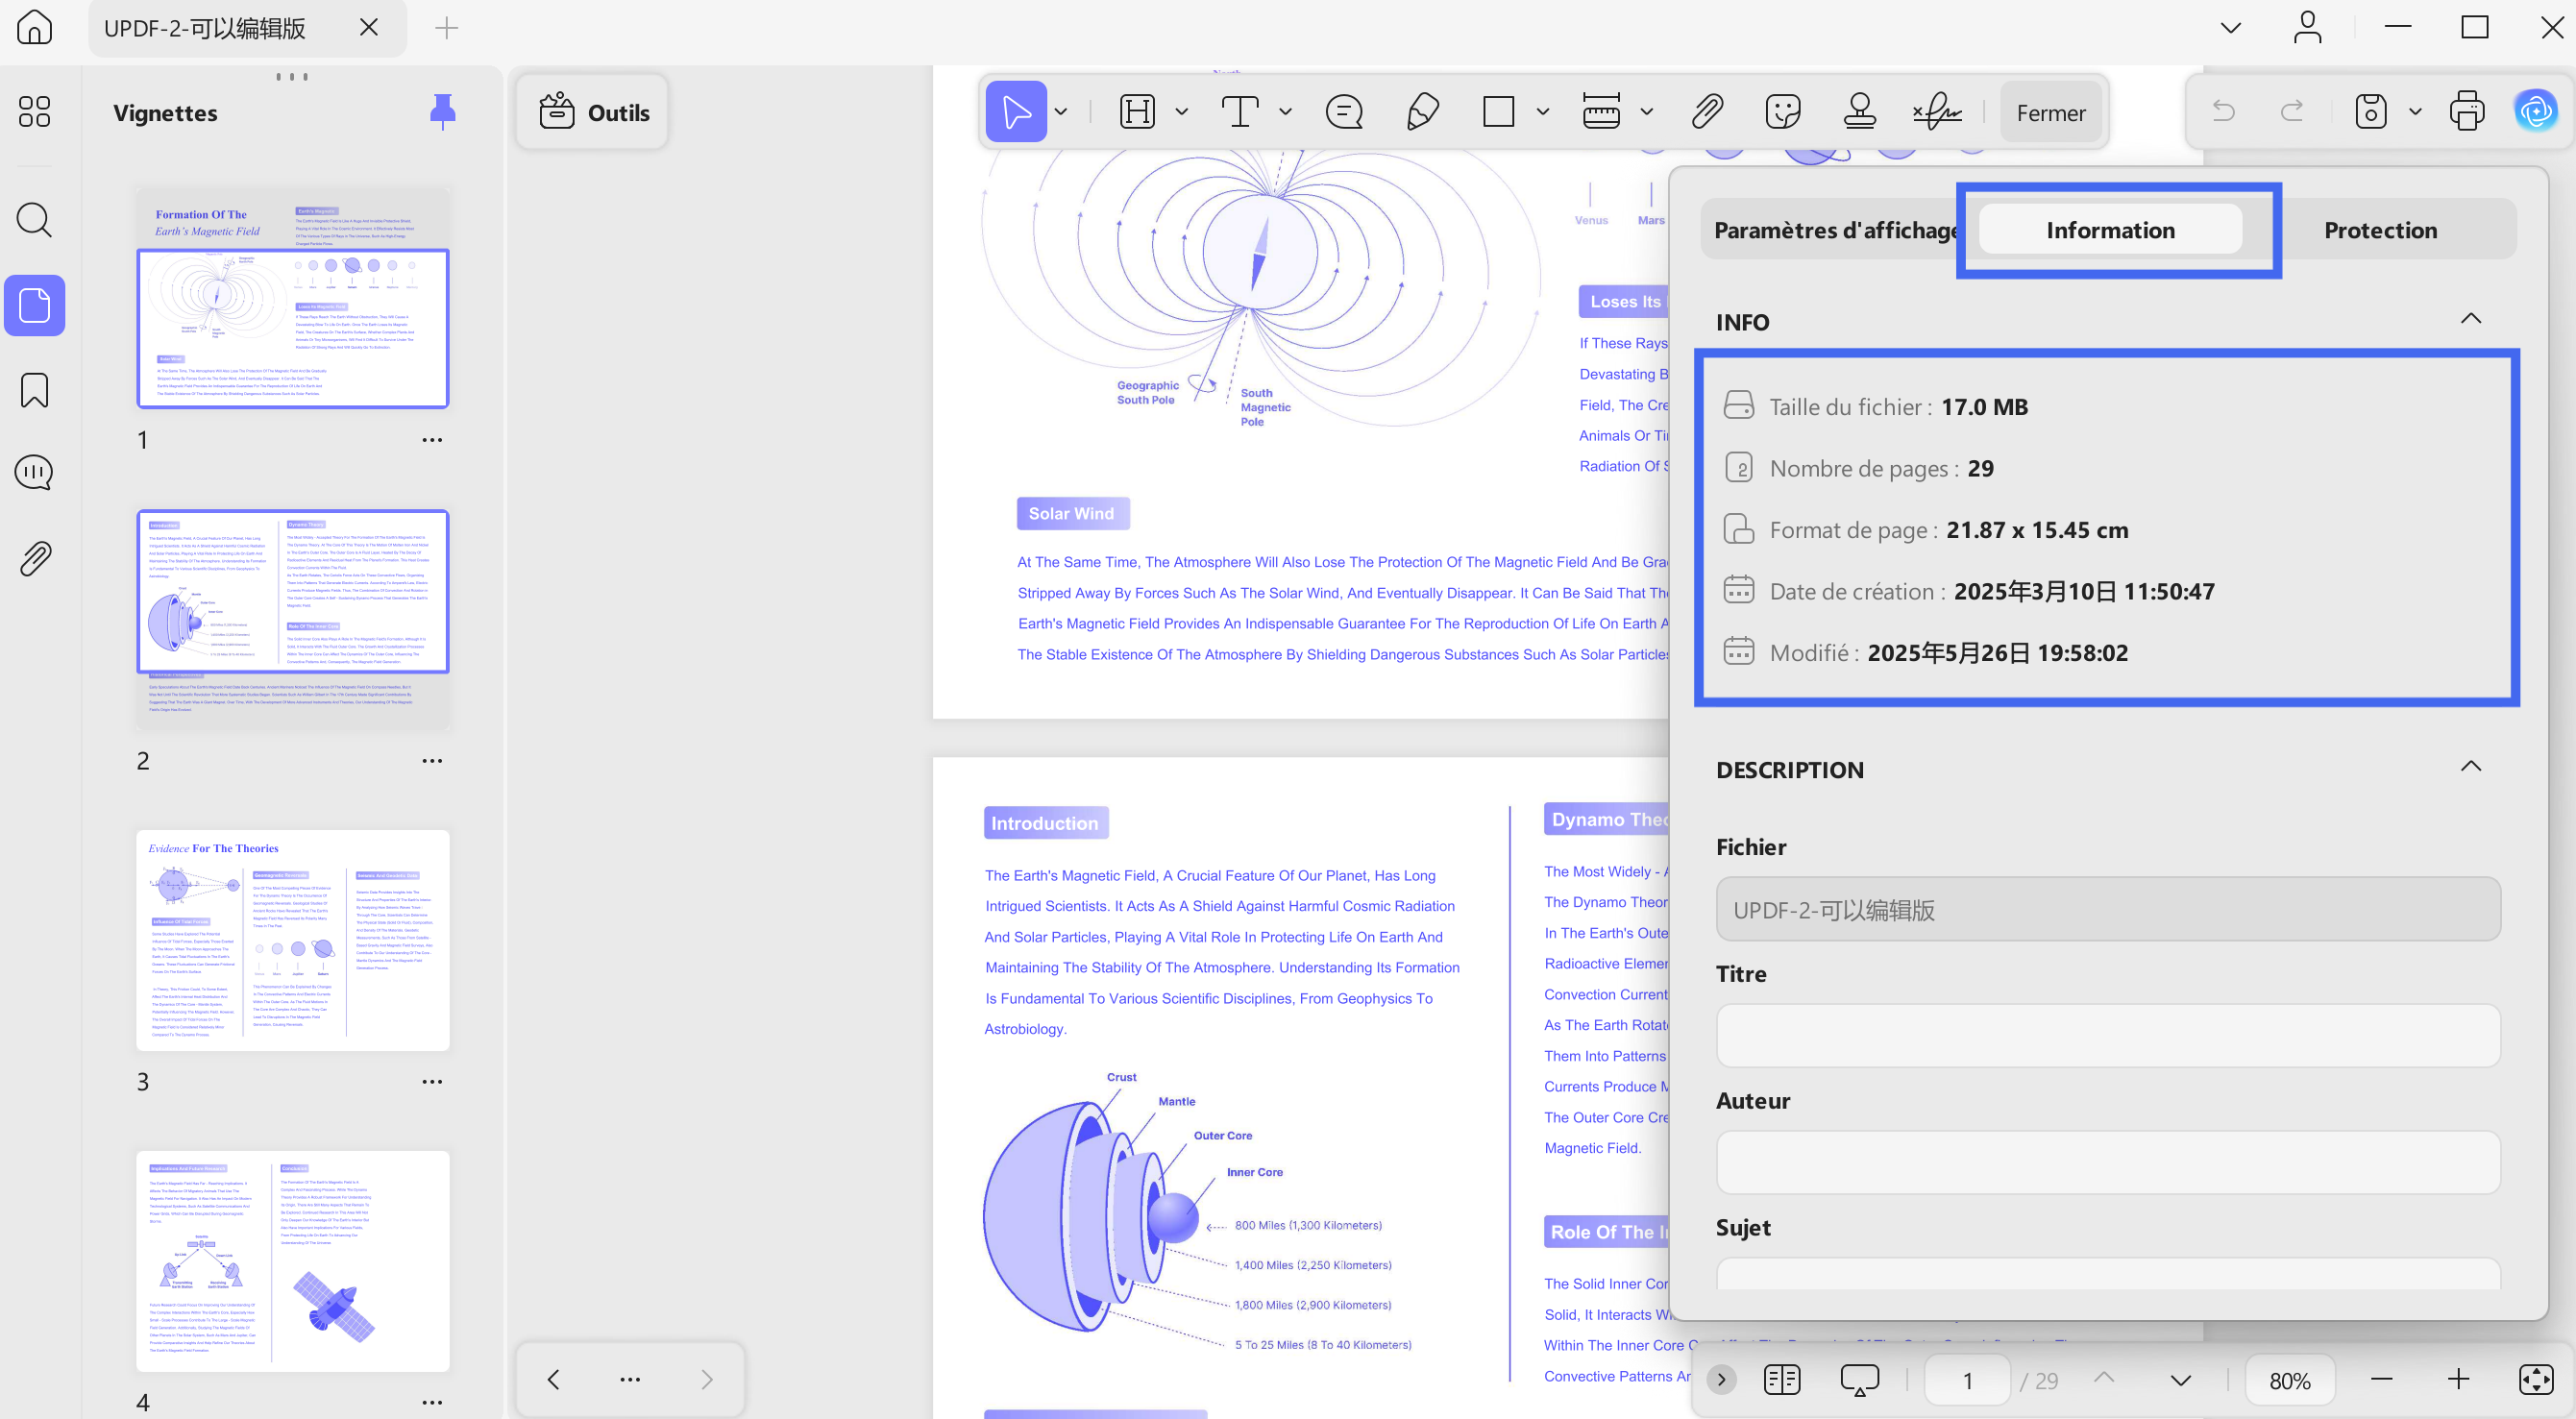This screenshot has width=2576, height=1419.
Task: Select the highlight text tool
Action: click(x=1137, y=111)
